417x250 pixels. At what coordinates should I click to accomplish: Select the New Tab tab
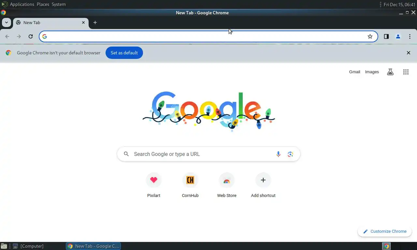[x=50, y=22]
